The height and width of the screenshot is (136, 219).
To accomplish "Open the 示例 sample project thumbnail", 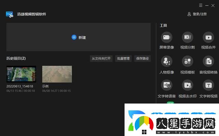I will (x=57, y=74).
